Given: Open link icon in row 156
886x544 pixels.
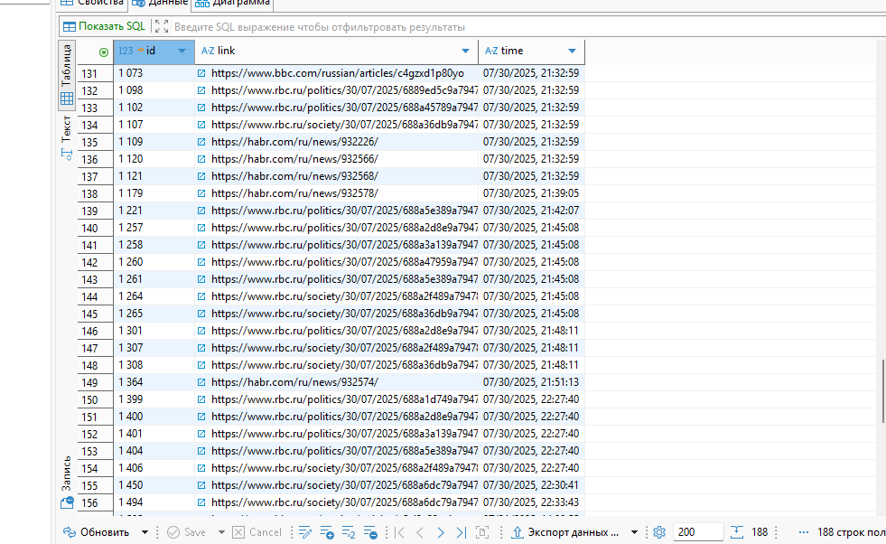Looking at the screenshot, I should coord(201,502).
